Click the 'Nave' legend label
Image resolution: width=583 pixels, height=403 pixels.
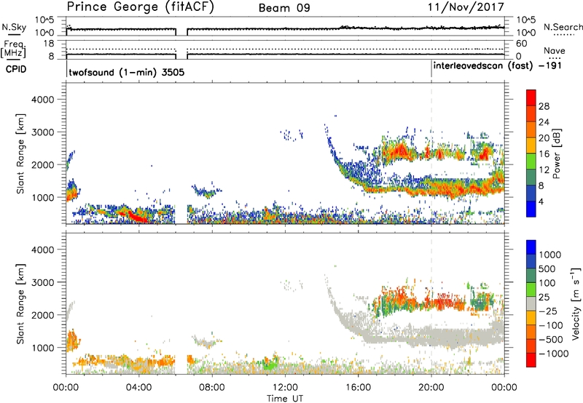(x=555, y=51)
